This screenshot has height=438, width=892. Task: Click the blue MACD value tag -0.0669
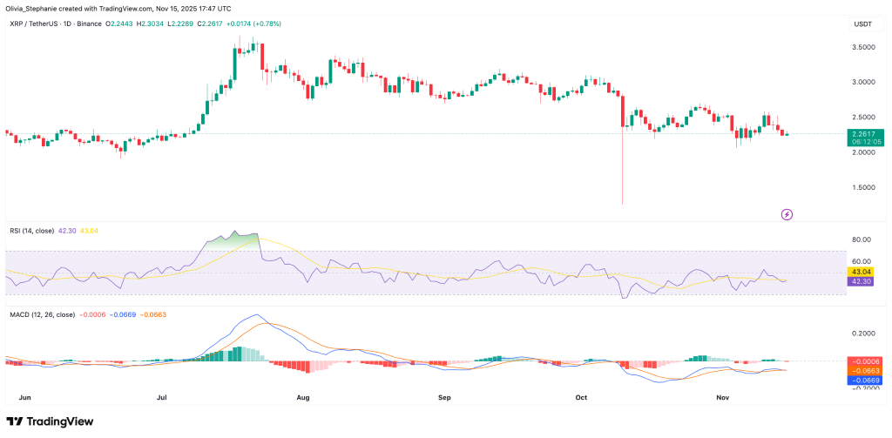[x=865, y=381]
